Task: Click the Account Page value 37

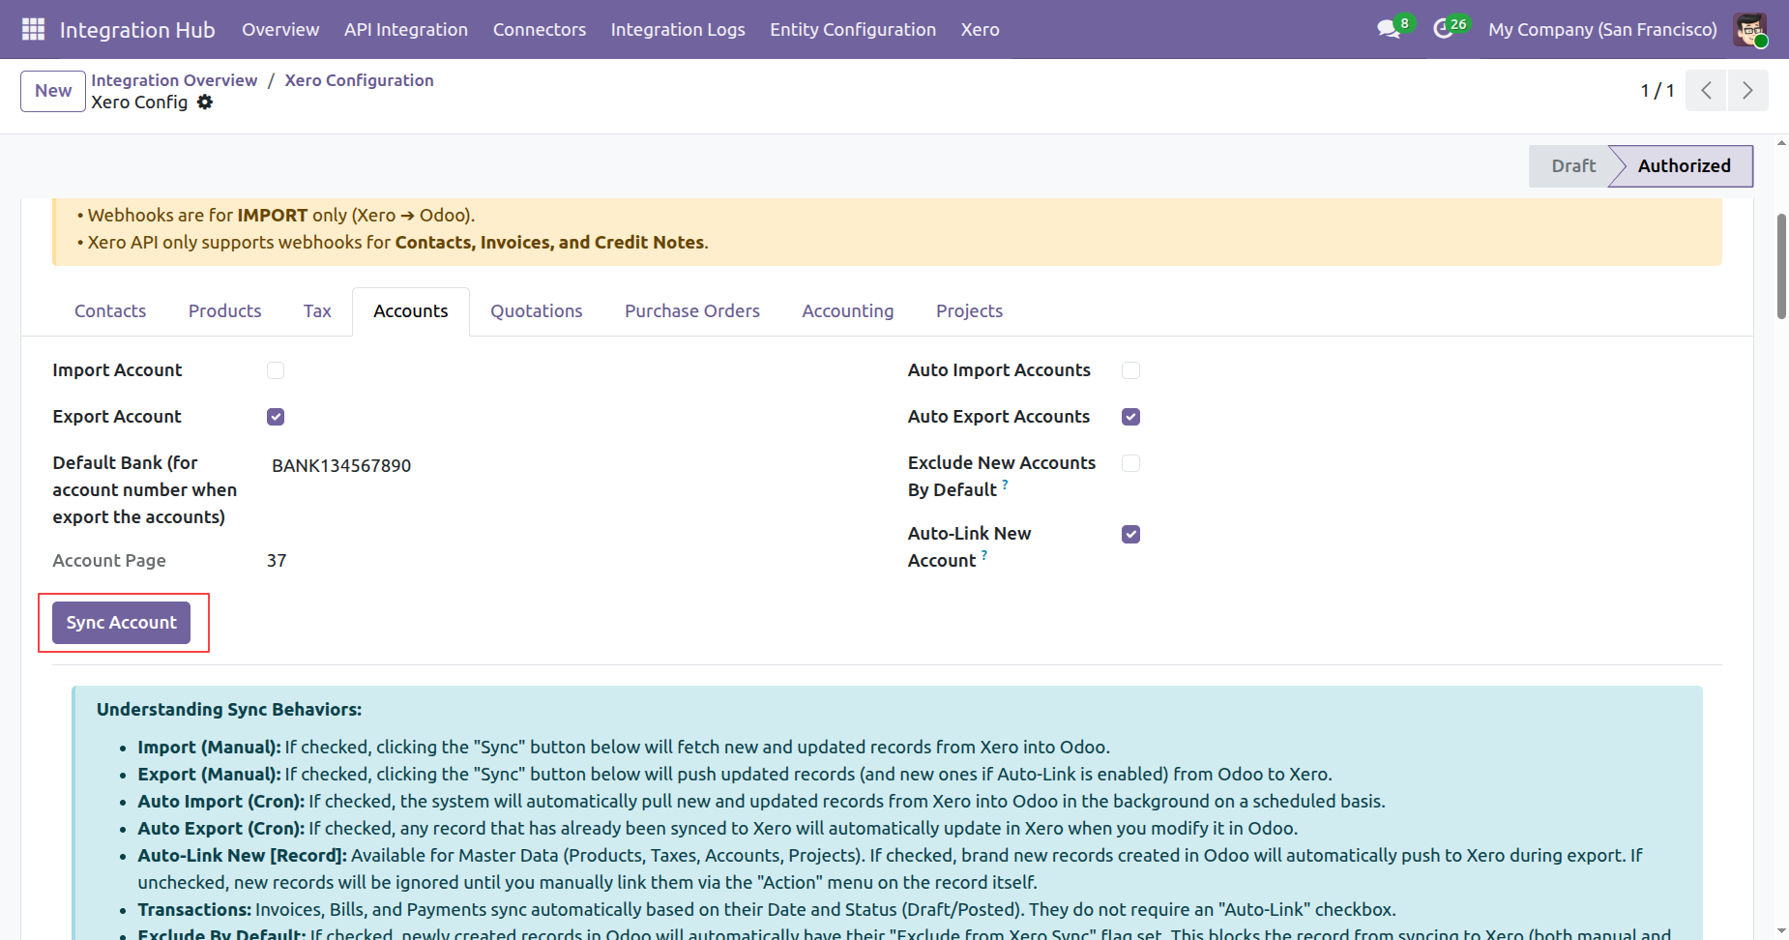Action: coord(277,561)
